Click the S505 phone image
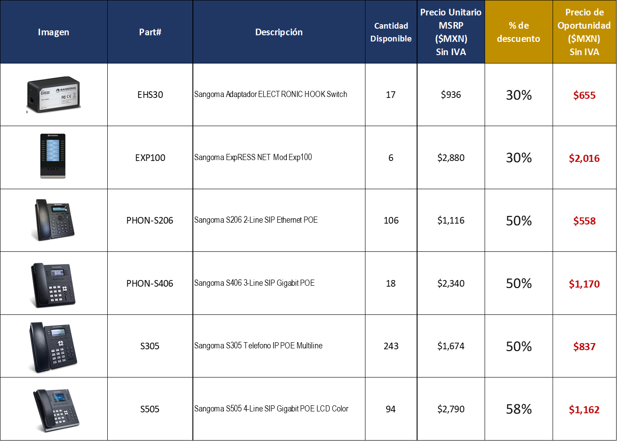The image size is (617, 441). coord(56,410)
